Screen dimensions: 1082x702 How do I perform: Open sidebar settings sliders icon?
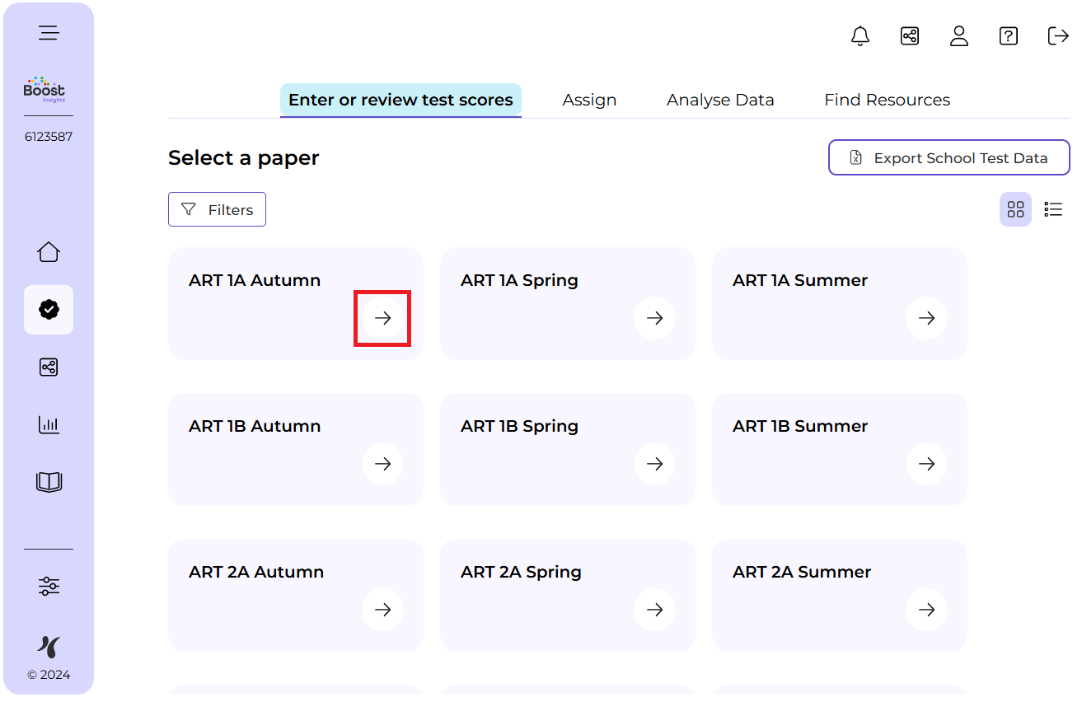[49, 587]
